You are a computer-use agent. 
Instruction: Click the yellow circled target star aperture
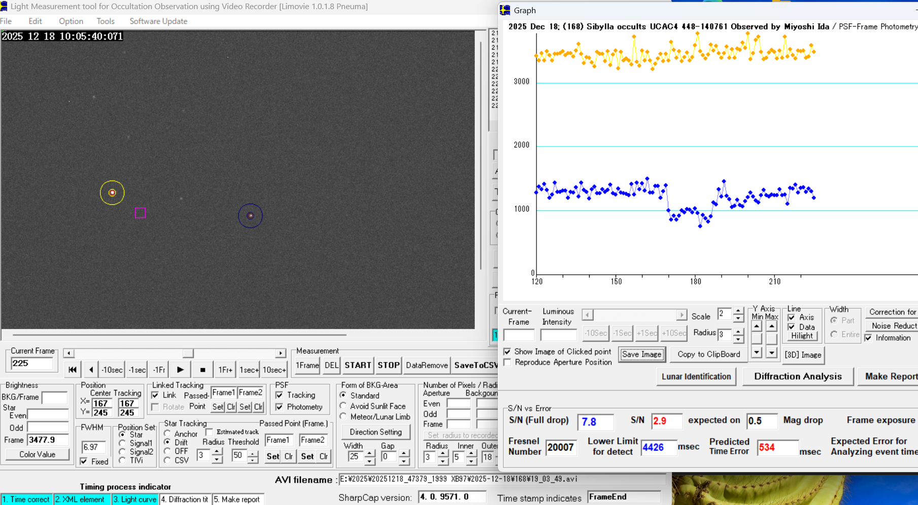point(112,193)
